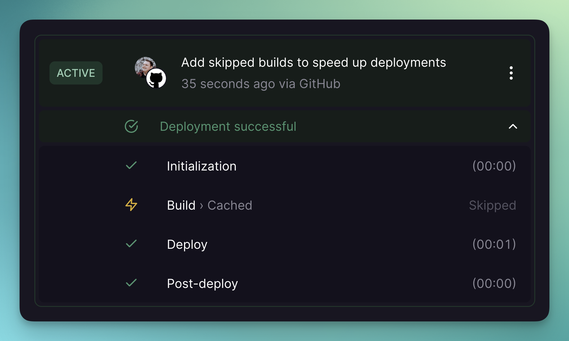Select the yellow lightning icon beside Build
The height and width of the screenshot is (341, 569).
click(x=131, y=205)
